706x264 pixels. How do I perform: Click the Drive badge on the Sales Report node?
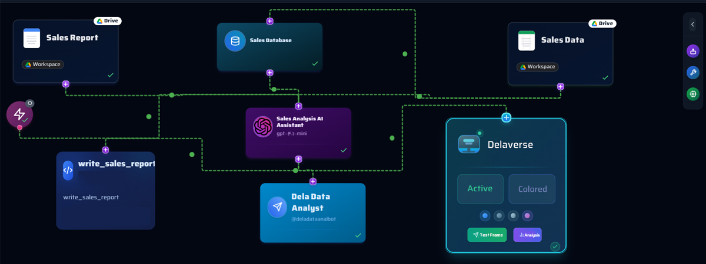click(108, 21)
